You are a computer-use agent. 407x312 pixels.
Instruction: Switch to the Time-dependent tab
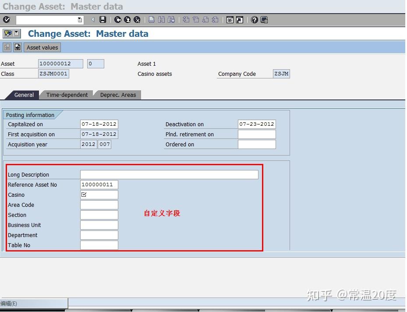pyautogui.click(x=66, y=95)
